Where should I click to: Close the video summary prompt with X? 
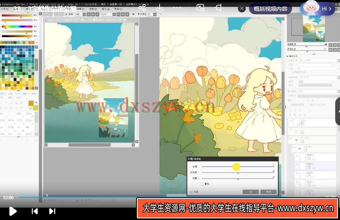coord(242,9)
